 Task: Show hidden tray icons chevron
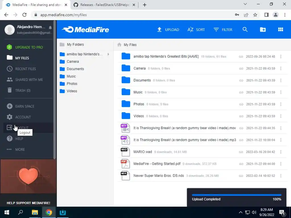click(240, 212)
